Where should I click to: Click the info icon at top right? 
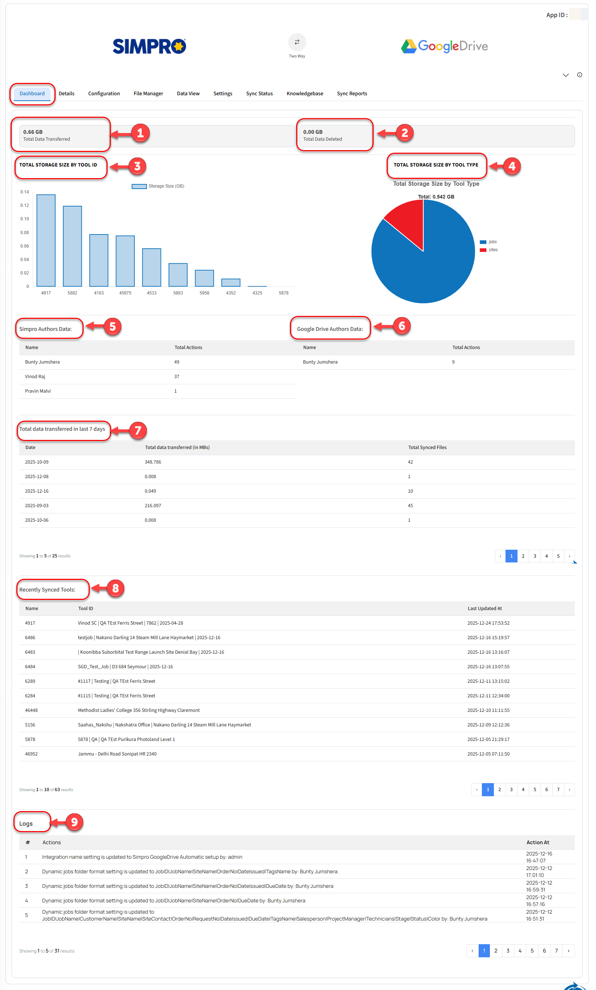coord(579,75)
